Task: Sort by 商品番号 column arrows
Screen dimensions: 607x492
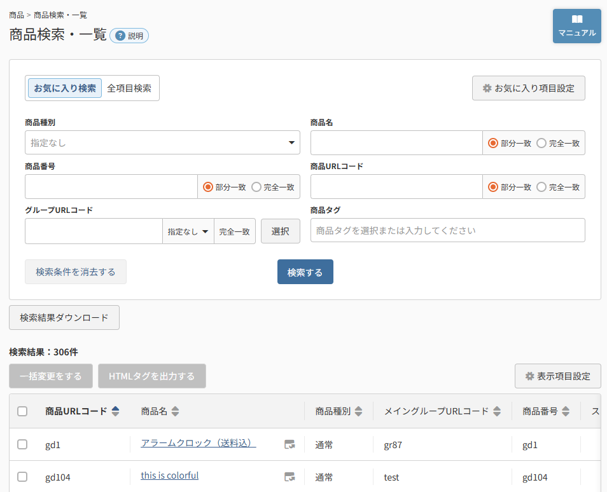Action: [x=566, y=411]
